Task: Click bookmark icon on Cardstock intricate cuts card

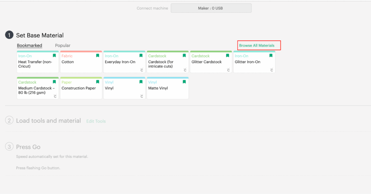Action: (184, 56)
